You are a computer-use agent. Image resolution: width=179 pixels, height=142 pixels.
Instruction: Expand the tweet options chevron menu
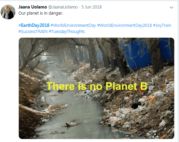[171, 7]
